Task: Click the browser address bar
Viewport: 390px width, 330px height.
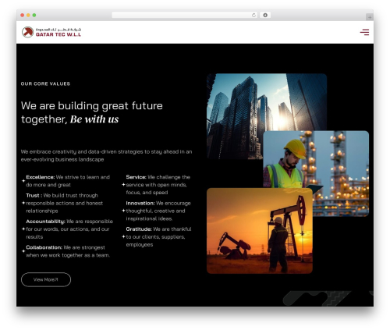Action: point(185,16)
